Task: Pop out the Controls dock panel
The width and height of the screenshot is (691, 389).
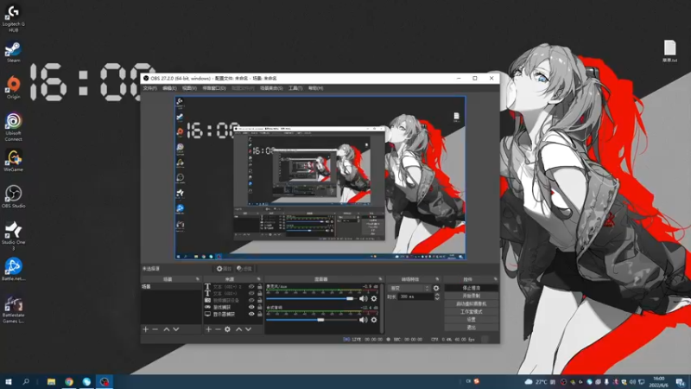Action: [x=495, y=279]
